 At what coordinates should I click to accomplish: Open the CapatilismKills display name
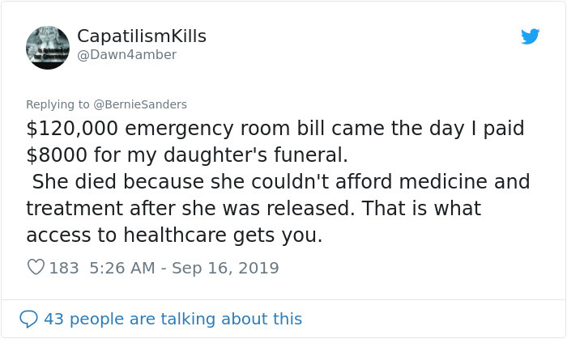[x=142, y=36]
